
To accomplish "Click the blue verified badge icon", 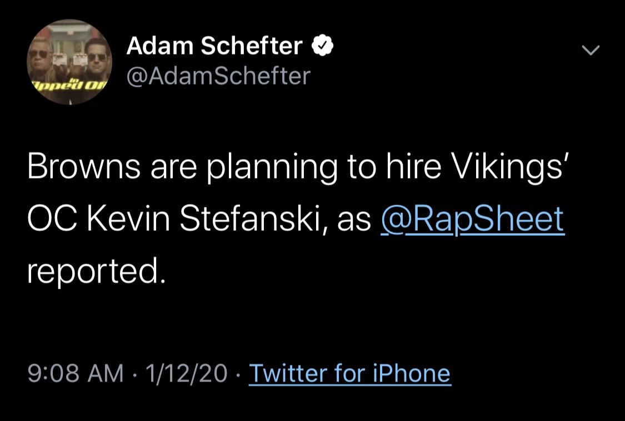I will click(323, 46).
